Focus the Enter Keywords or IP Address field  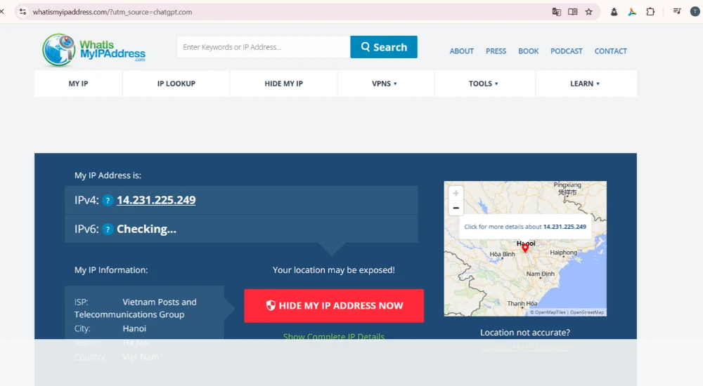[264, 47]
